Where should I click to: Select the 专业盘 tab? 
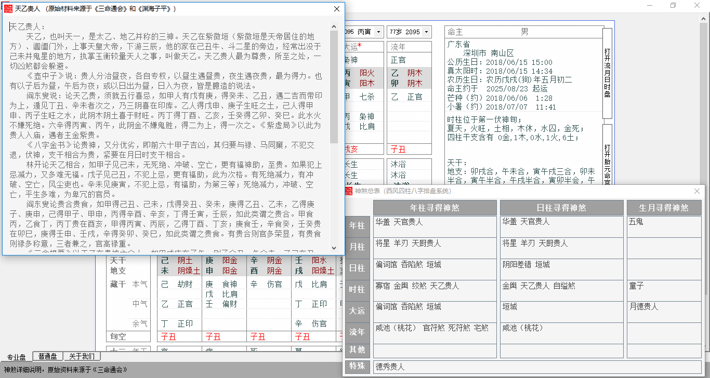(x=16, y=357)
